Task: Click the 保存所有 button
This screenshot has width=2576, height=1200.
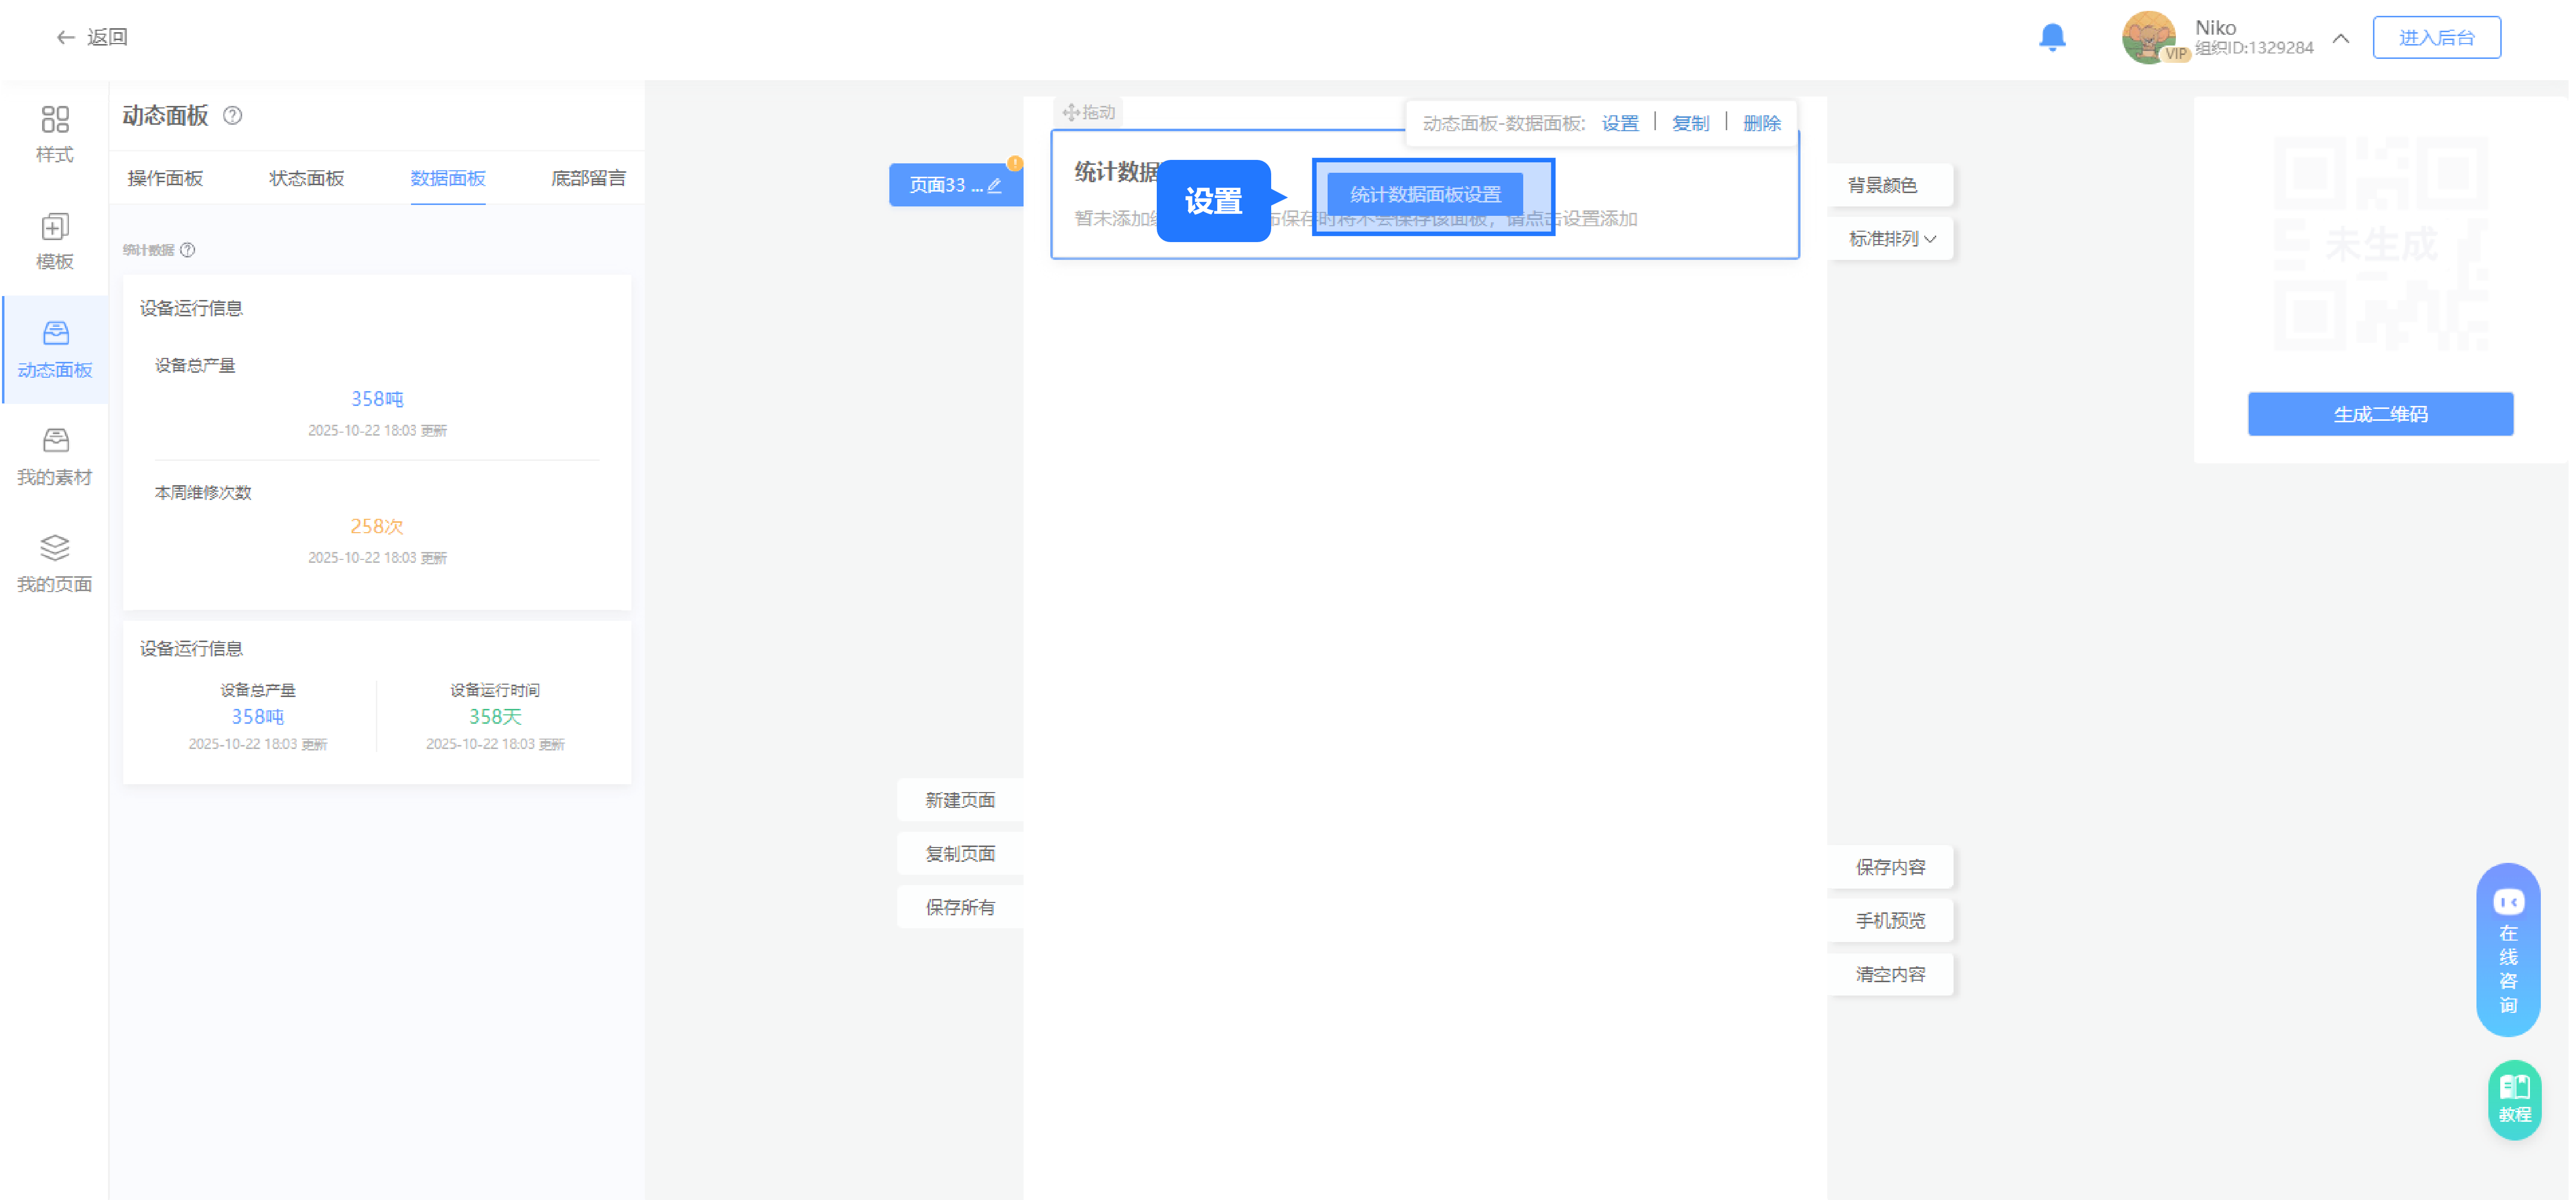Action: pos(960,908)
